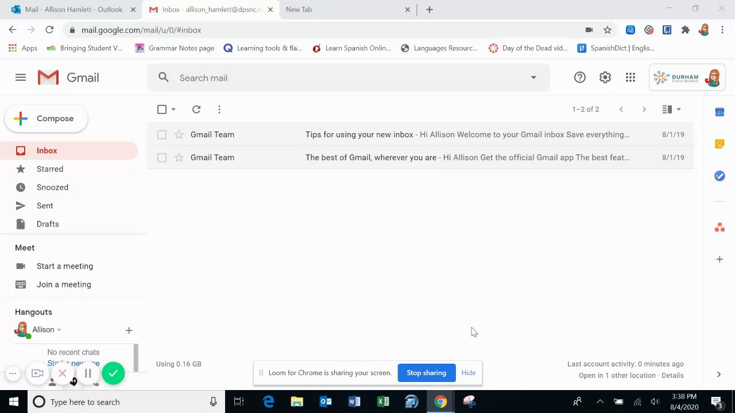The height and width of the screenshot is (413, 735).
Task: Switch to the Mail - Allison Hamlett Outlook tab
Action: click(73, 9)
